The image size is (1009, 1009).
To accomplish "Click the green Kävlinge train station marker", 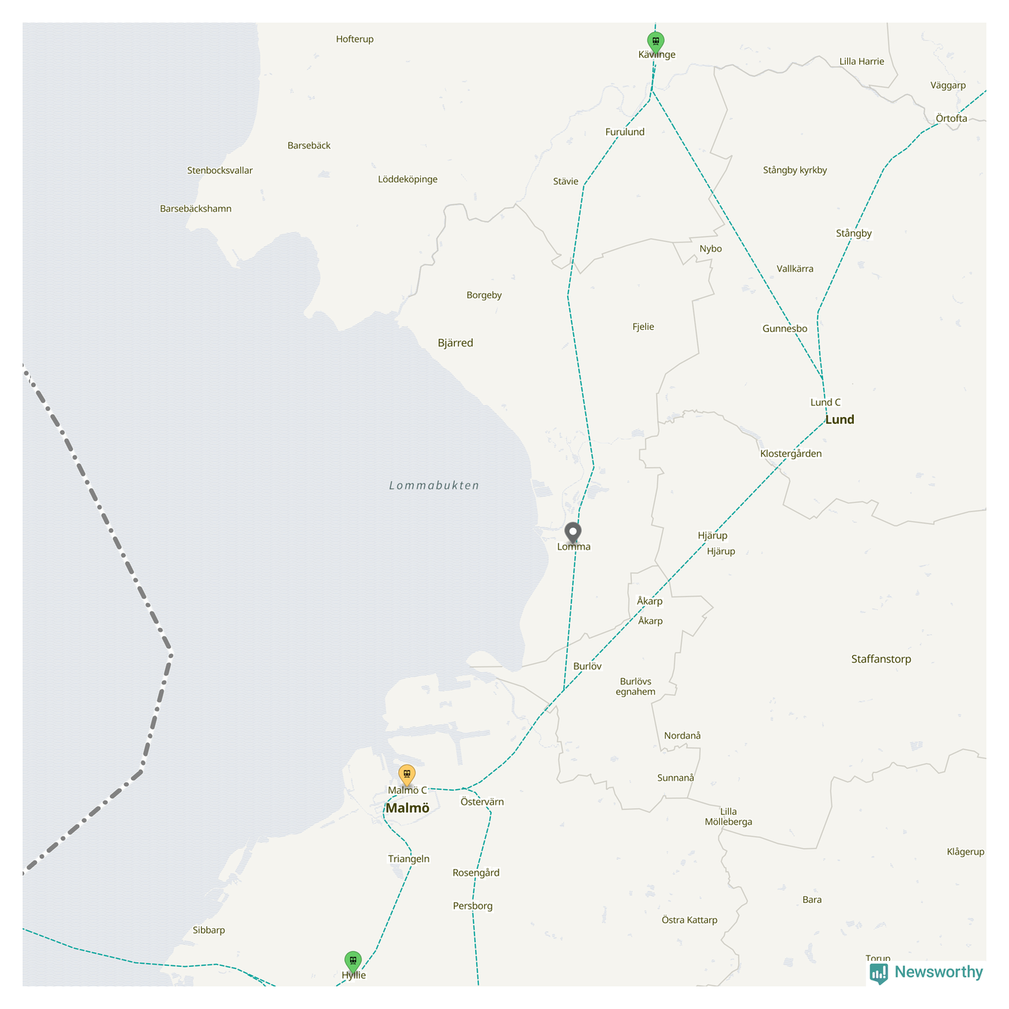I will (656, 42).
